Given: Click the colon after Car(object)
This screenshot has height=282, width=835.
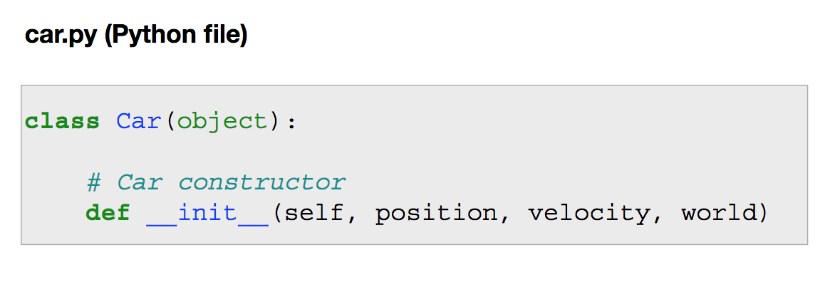Looking at the screenshot, I should point(291,123).
